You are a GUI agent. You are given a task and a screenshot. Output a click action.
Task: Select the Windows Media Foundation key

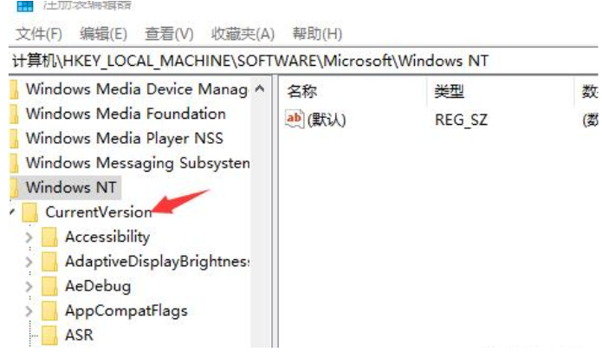tap(126, 114)
